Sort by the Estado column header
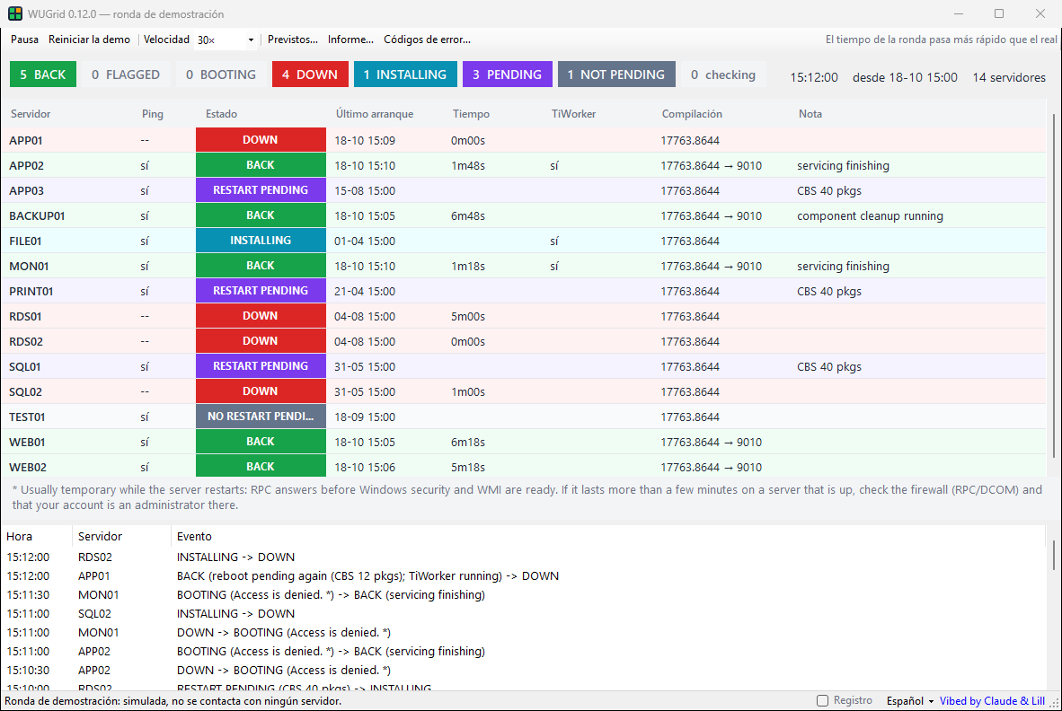 click(x=222, y=114)
